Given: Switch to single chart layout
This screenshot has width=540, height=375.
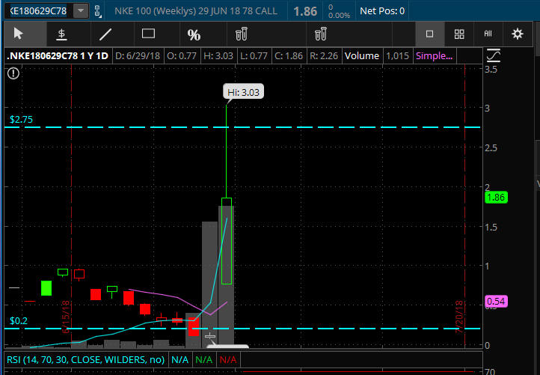Looking at the screenshot, I should [x=429, y=34].
